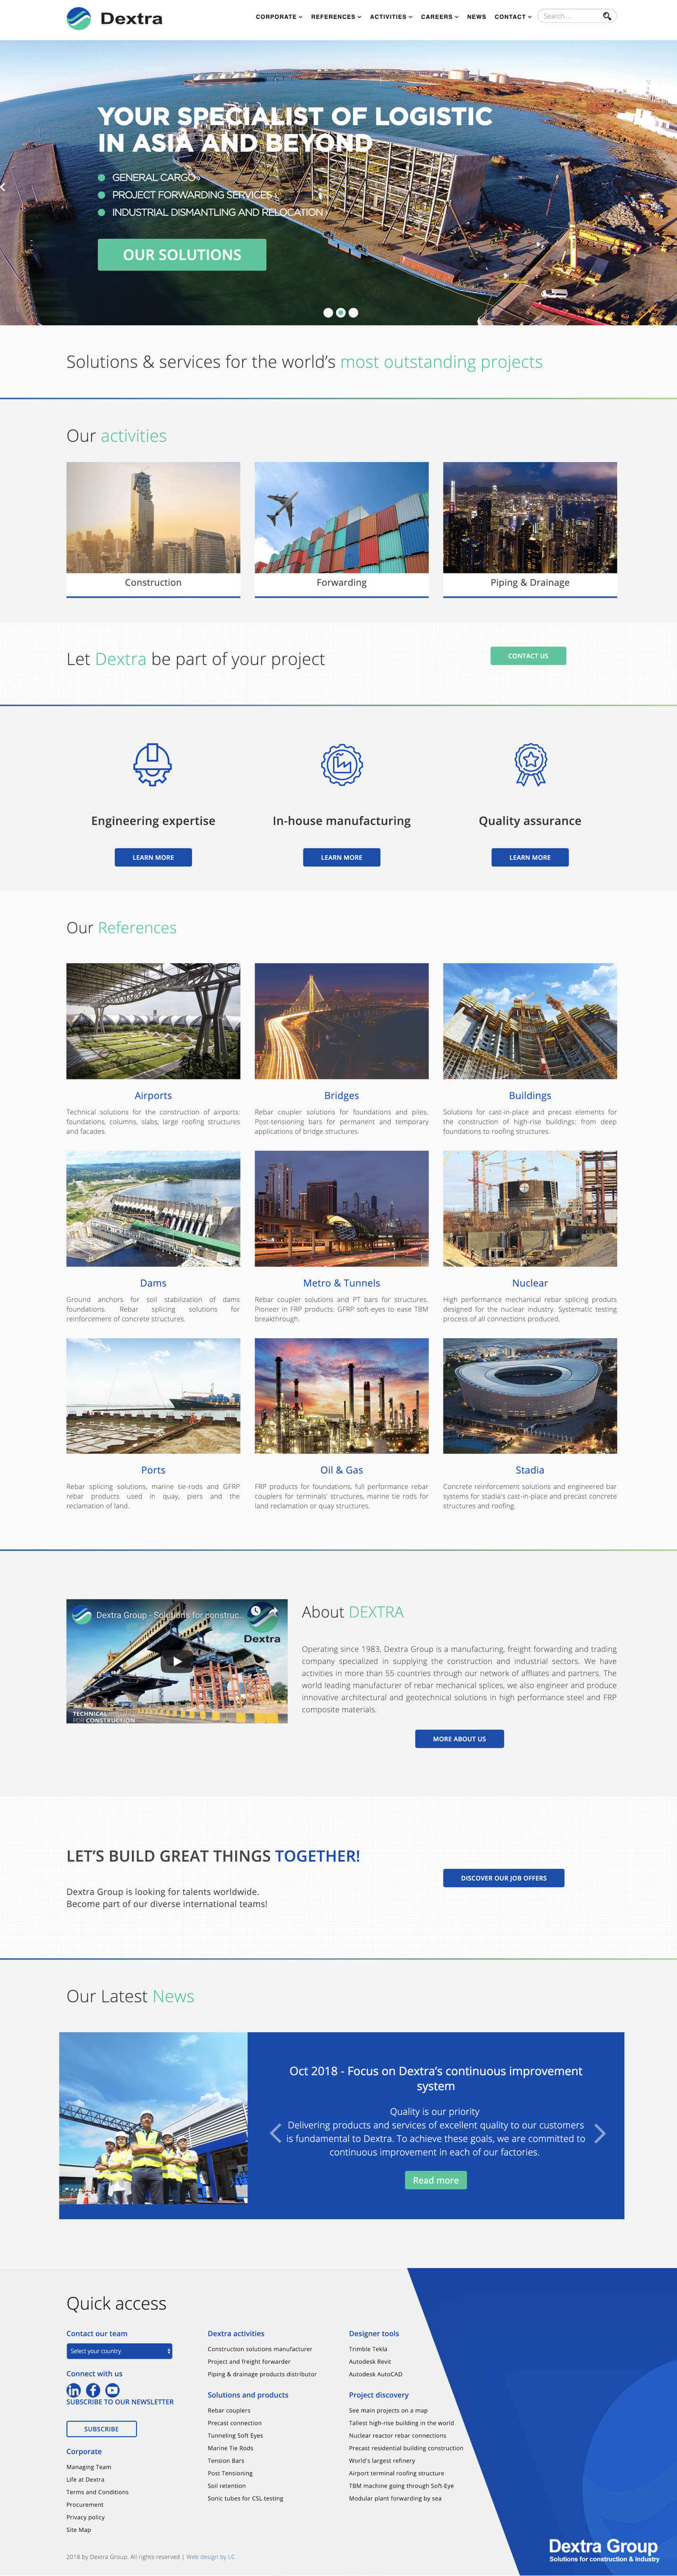The image size is (677, 2576).
Task: Open Privacy policy footer link
Action: click(x=86, y=2517)
